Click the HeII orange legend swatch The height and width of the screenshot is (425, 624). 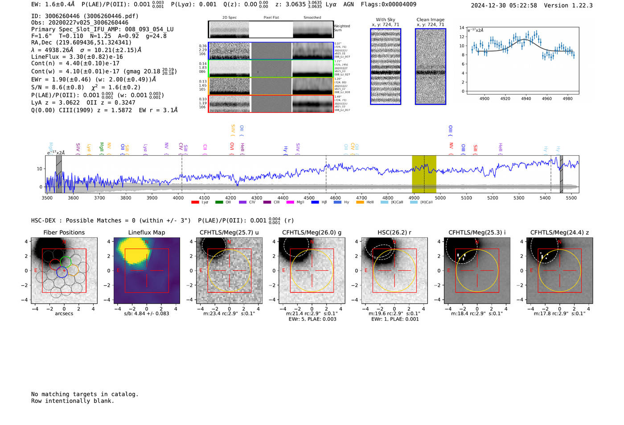click(360, 202)
